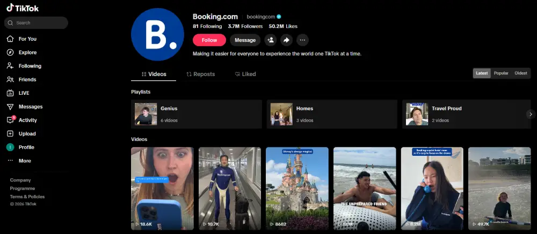Screen dimensions: 537x234
Task: Go to Explore page
Action: pyautogui.click(x=27, y=52)
